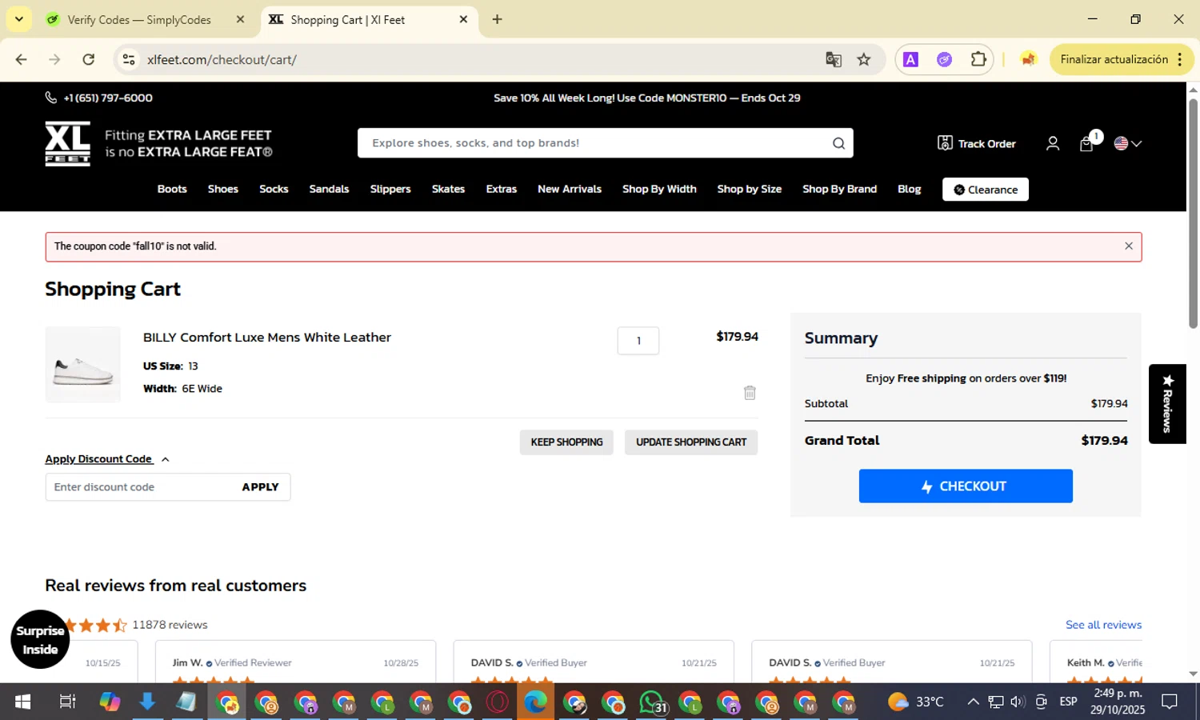Open Shop by Size menu
Viewport: 1200px width, 720px height.
point(750,189)
